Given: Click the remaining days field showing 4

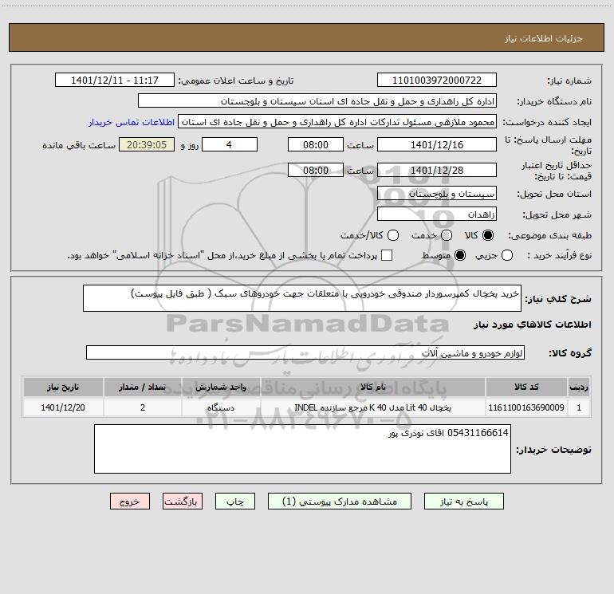Looking at the screenshot, I should click(230, 145).
